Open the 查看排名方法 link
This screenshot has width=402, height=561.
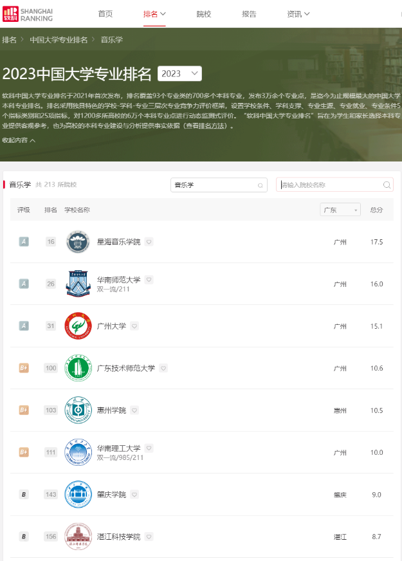pyautogui.click(x=206, y=126)
